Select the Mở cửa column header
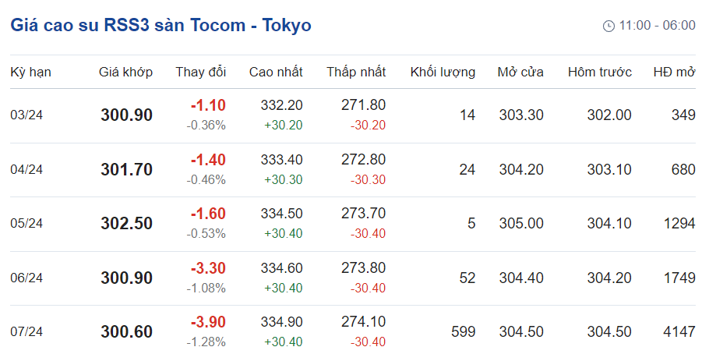Screen dimensions: 709x354 (x=520, y=73)
